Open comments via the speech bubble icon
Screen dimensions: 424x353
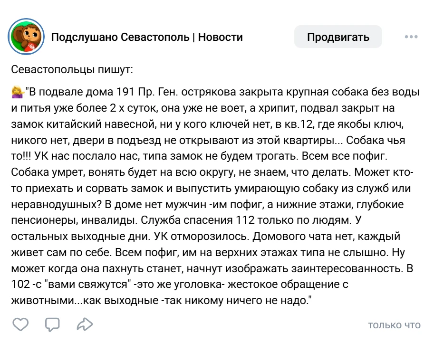(52, 324)
